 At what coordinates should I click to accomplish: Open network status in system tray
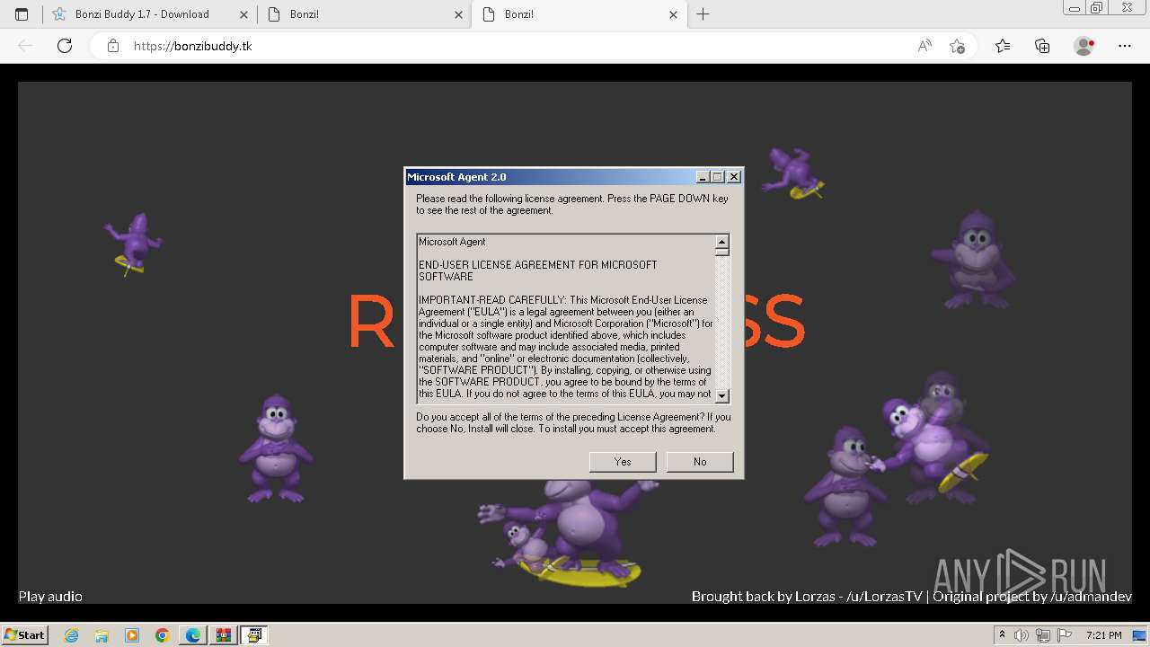(1043, 635)
